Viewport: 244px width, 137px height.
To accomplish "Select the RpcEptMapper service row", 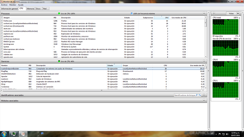I will (x=103, y=82).
